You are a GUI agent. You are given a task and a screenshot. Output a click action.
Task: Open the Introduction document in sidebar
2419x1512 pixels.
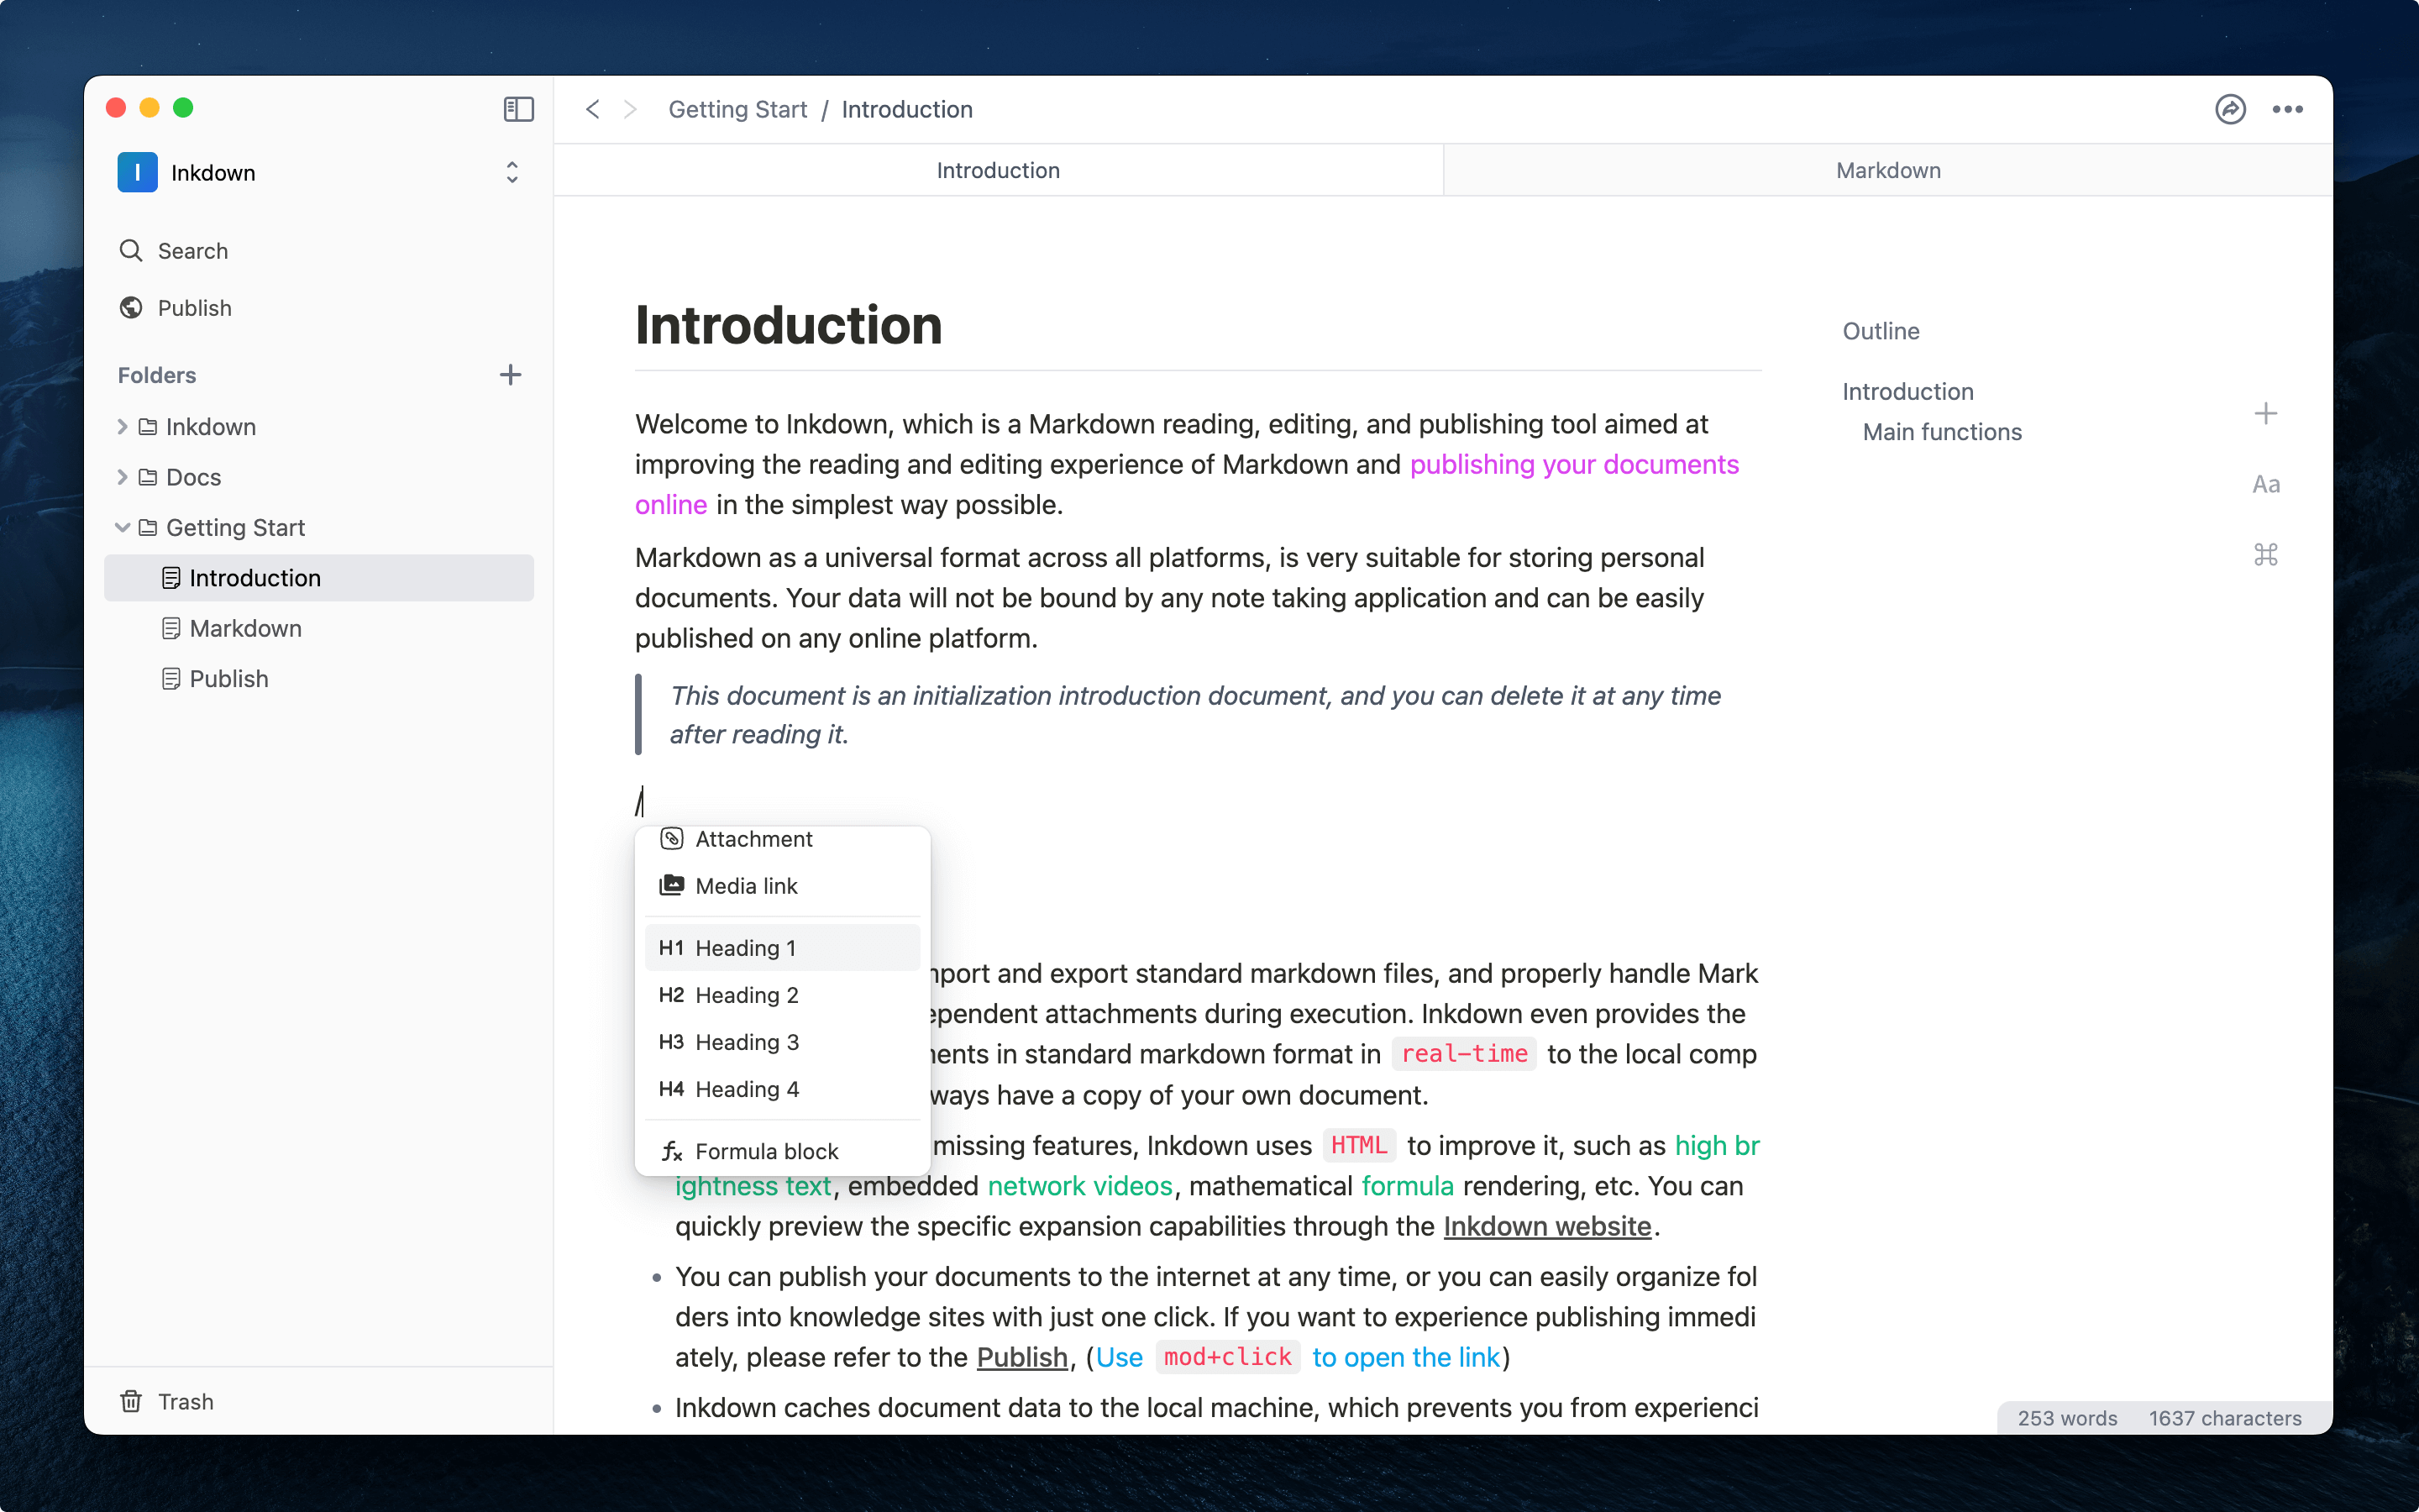point(319,578)
